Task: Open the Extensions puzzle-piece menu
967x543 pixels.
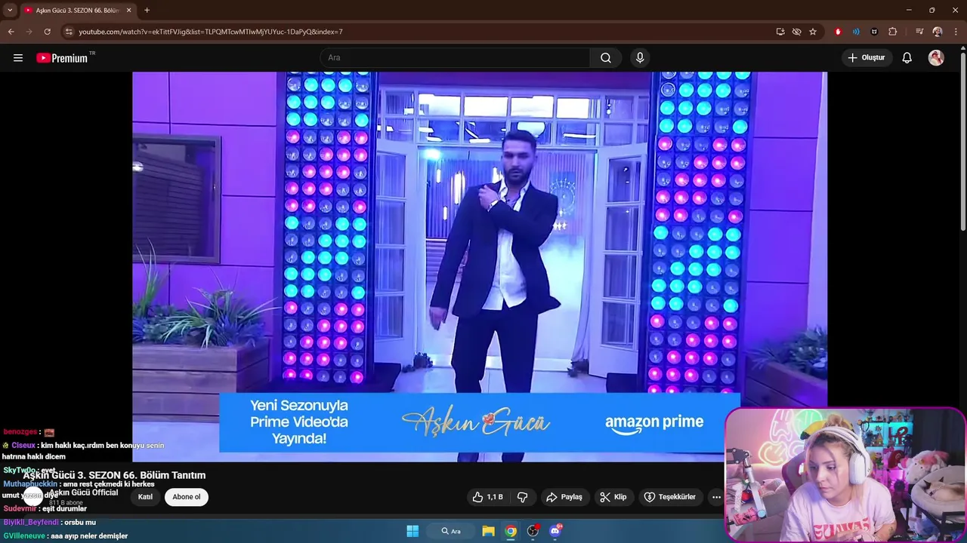Action: (893, 32)
